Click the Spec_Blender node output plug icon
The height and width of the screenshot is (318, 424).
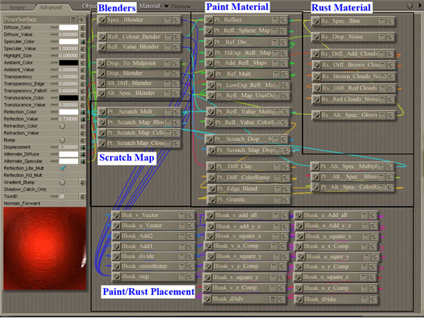(x=101, y=21)
